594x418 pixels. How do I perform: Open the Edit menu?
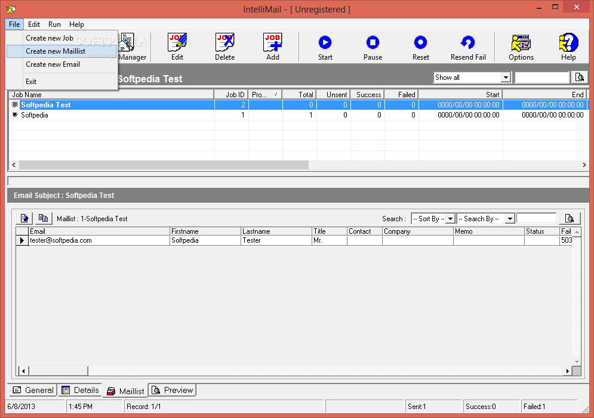pos(33,24)
